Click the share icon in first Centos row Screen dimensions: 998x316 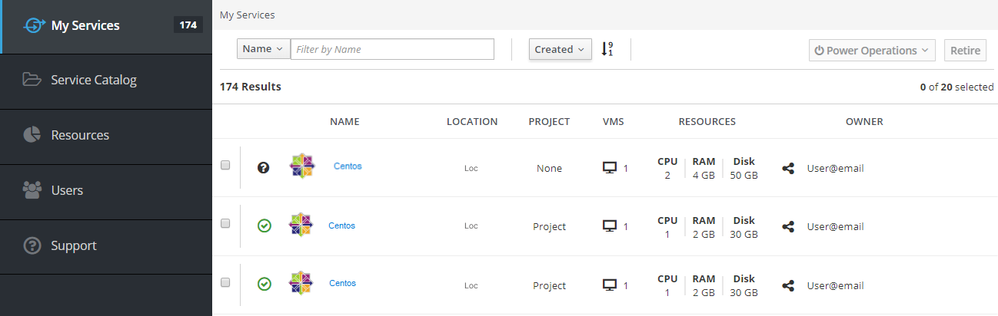point(788,168)
